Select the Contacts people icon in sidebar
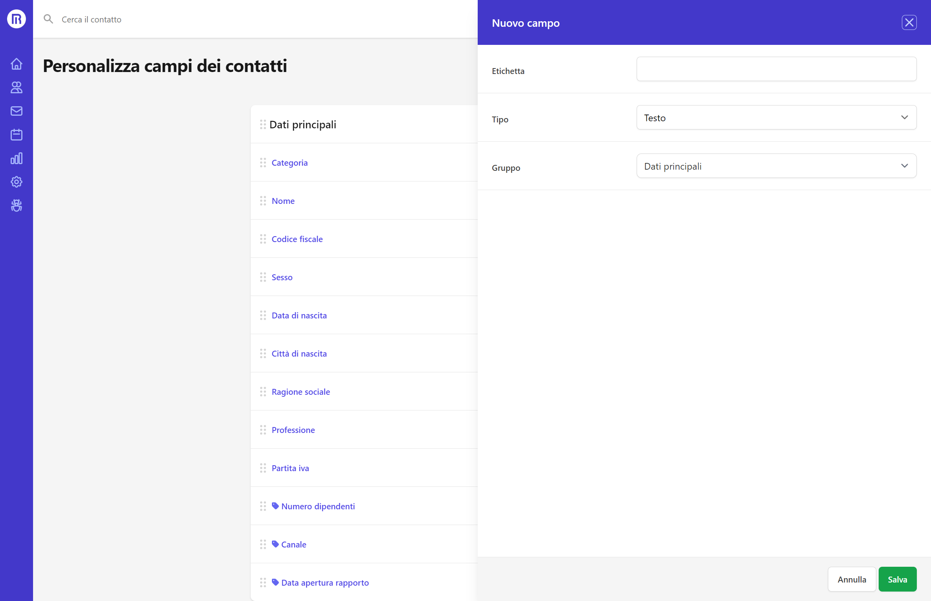The image size is (931, 601). (16, 87)
